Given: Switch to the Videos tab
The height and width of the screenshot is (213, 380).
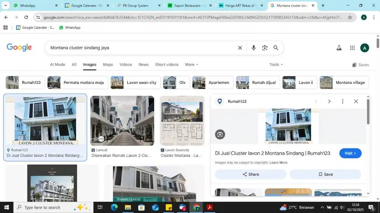Looking at the screenshot, I should click(126, 64).
